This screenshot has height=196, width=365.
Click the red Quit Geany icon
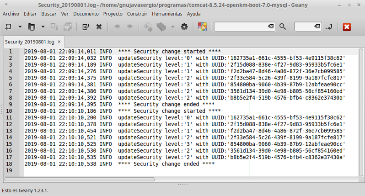[346, 27]
